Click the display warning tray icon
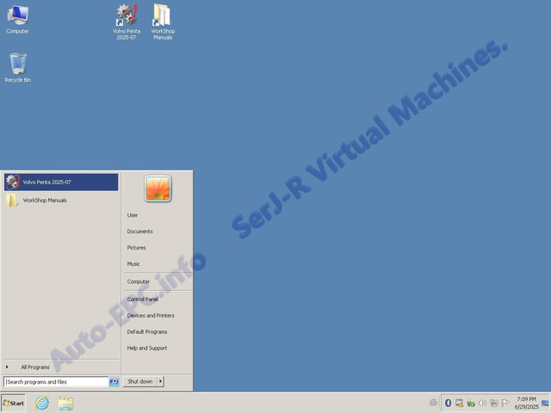 (459, 404)
